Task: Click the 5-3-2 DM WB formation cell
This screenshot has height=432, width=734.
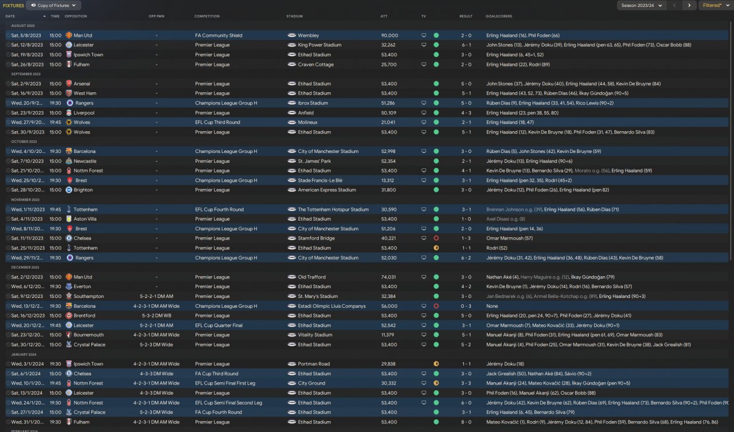Action: [x=157, y=316]
